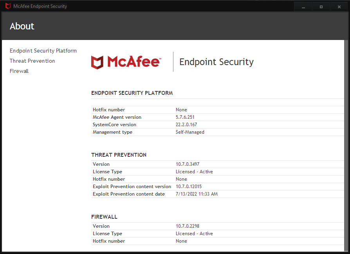The image size is (350, 254).
Task: Click the vertical scrollbar of the About page
Action: (346, 146)
